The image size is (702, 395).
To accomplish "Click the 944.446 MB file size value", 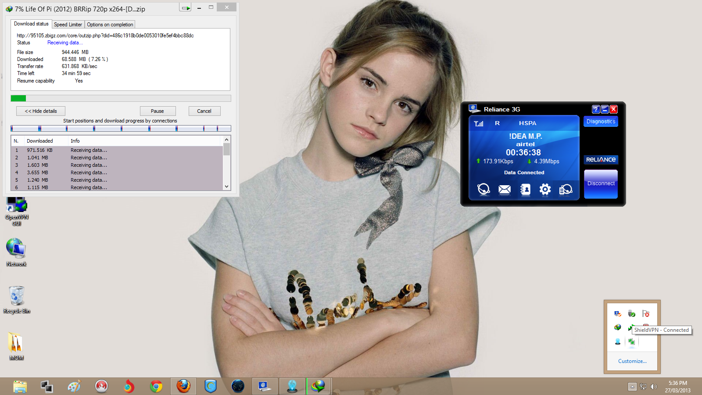I will click(x=75, y=52).
